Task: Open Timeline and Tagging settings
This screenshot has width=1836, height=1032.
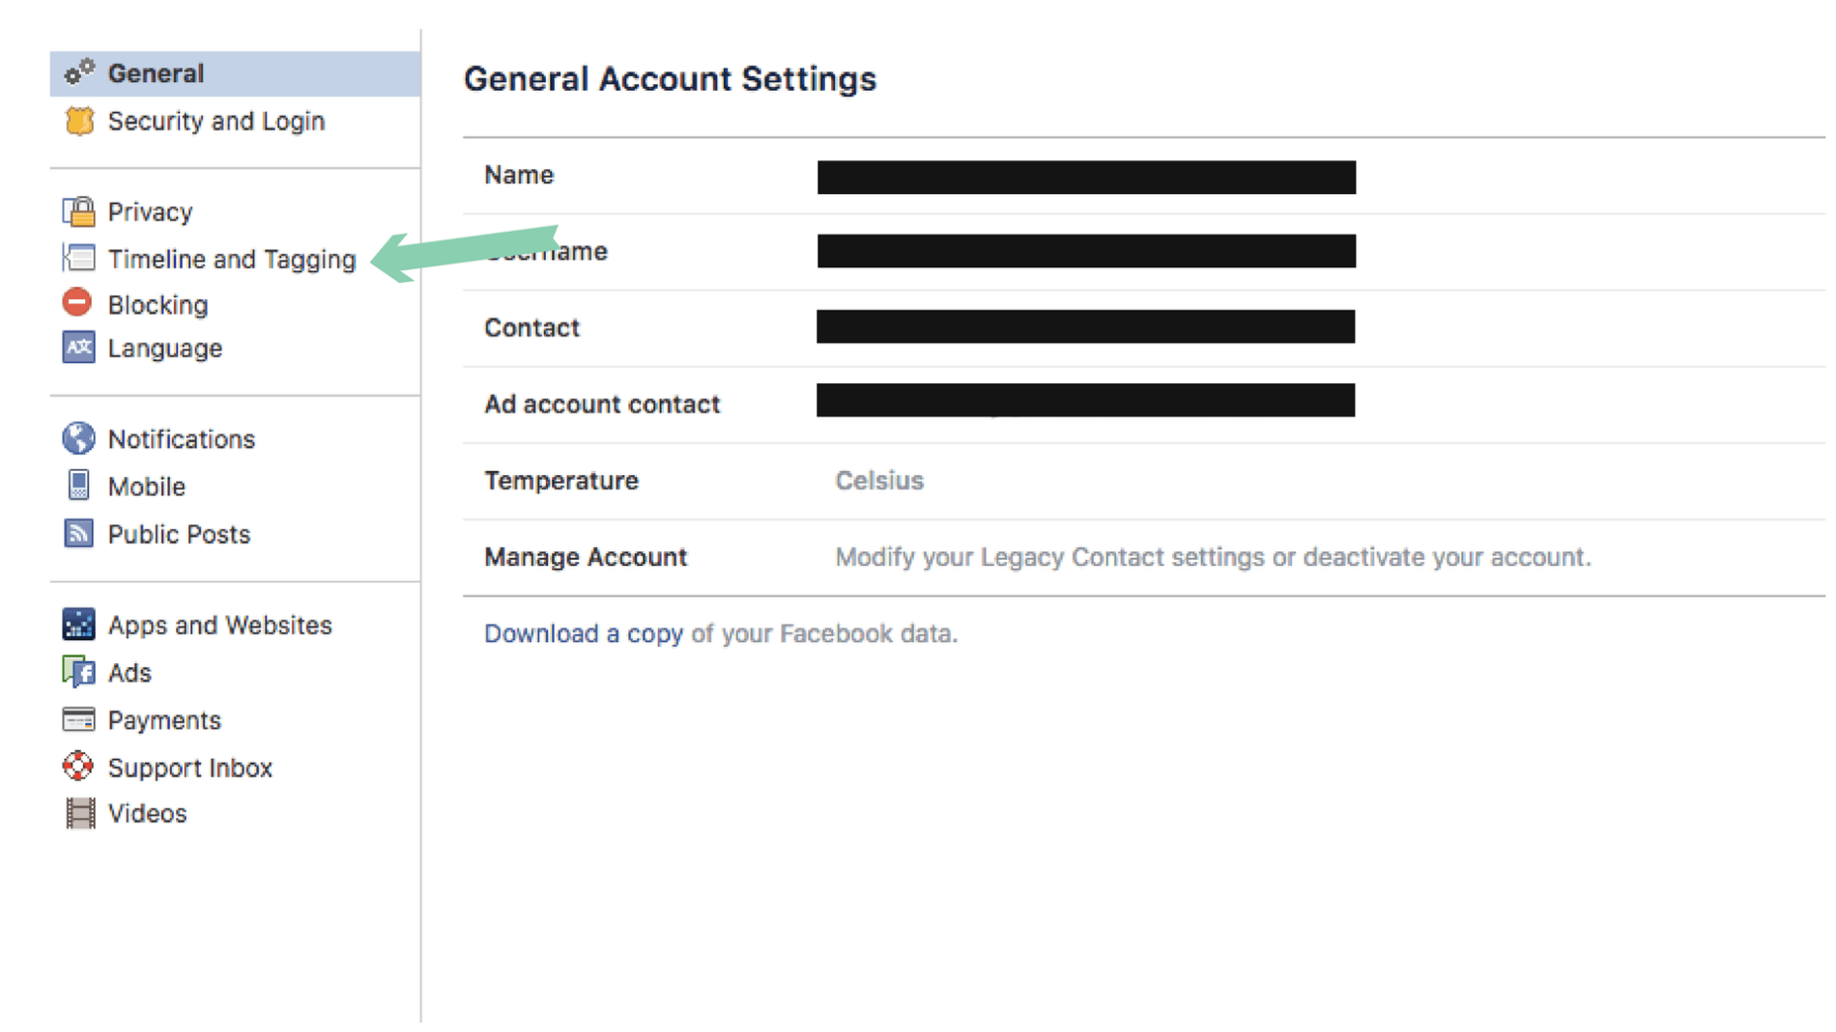Action: pos(231,259)
